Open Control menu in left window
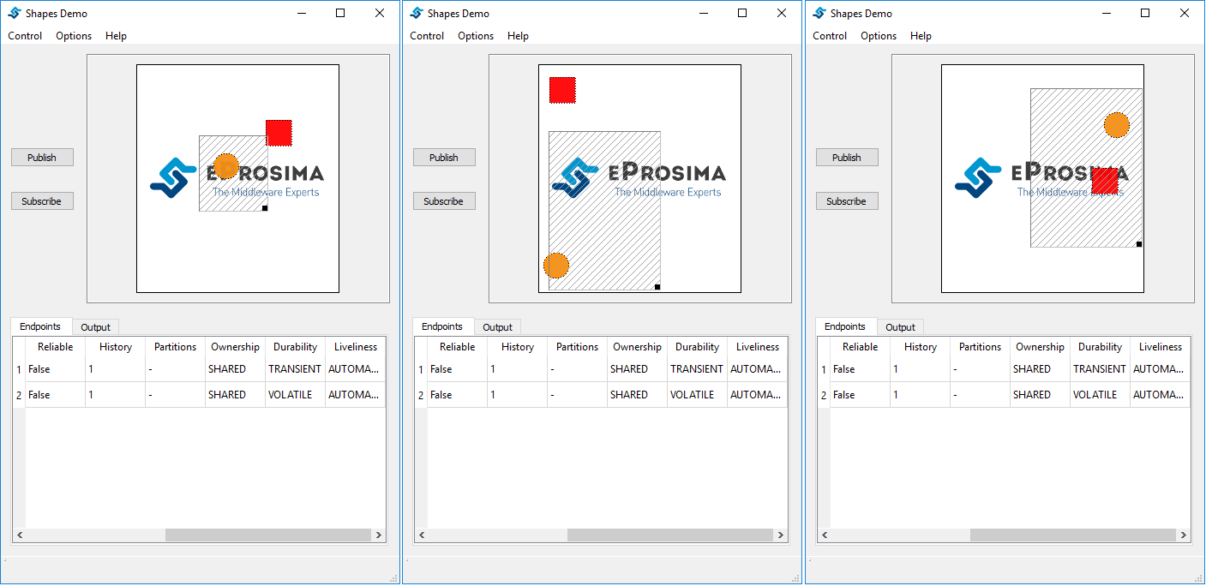 point(25,36)
